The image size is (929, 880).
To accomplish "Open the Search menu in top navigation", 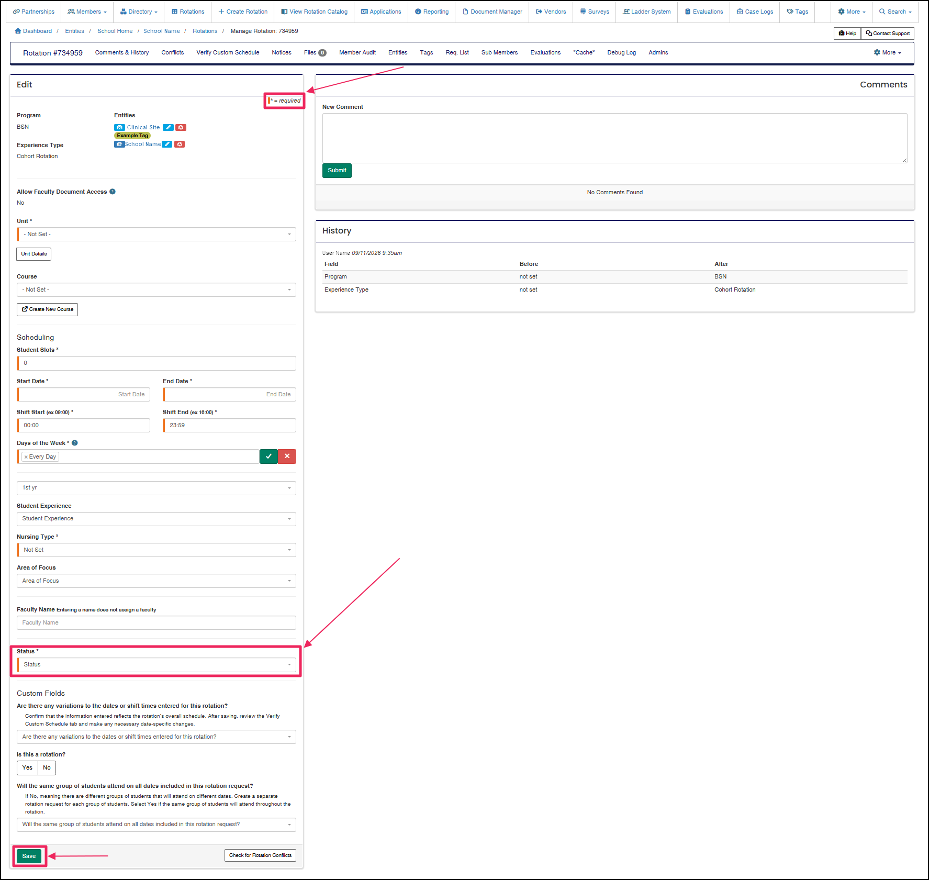I will 895,12.
